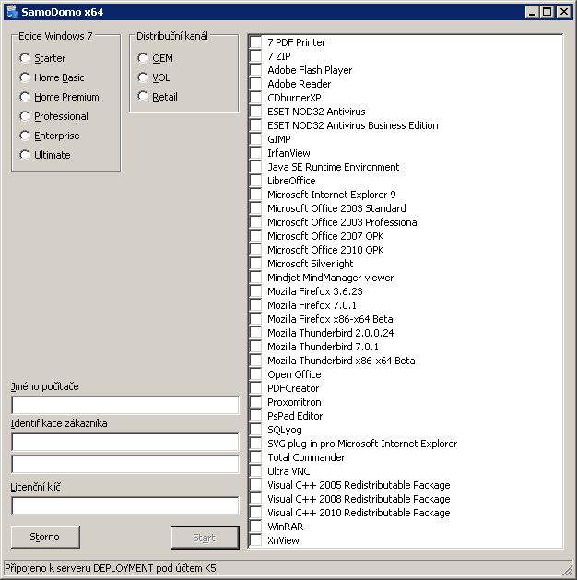This screenshot has width=577, height=580.
Task: Check Microsoft Office 2003 Professional
Action: [255, 222]
